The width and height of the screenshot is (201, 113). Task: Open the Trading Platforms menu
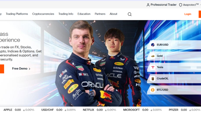(17, 14)
